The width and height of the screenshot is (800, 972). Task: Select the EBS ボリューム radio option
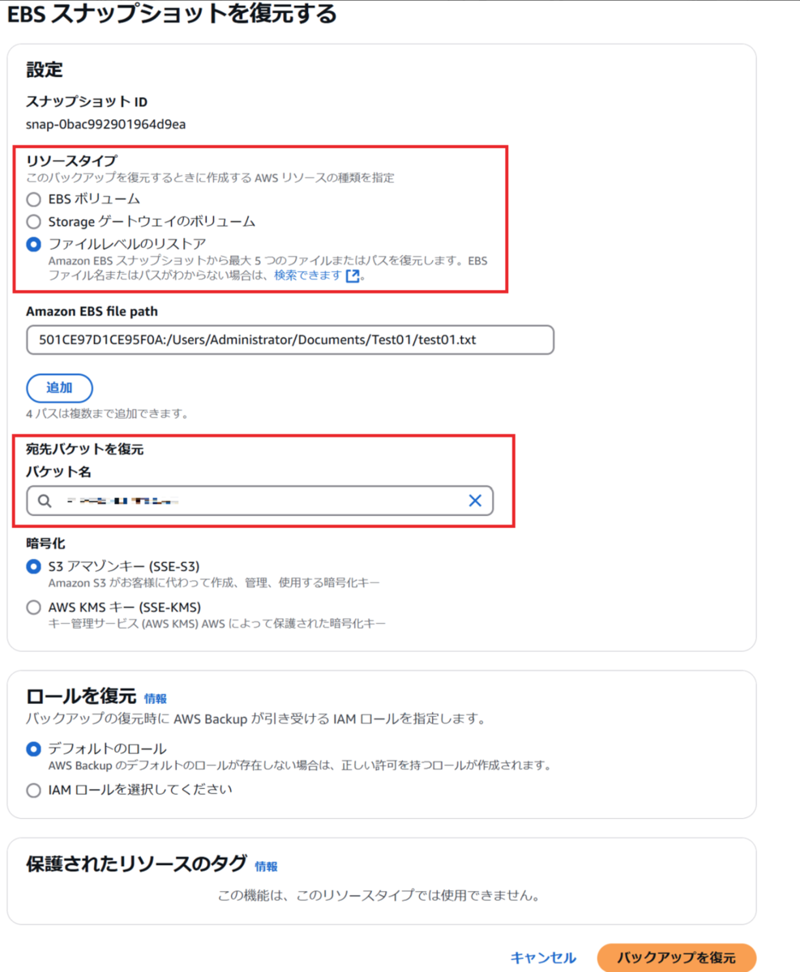tap(33, 198)
